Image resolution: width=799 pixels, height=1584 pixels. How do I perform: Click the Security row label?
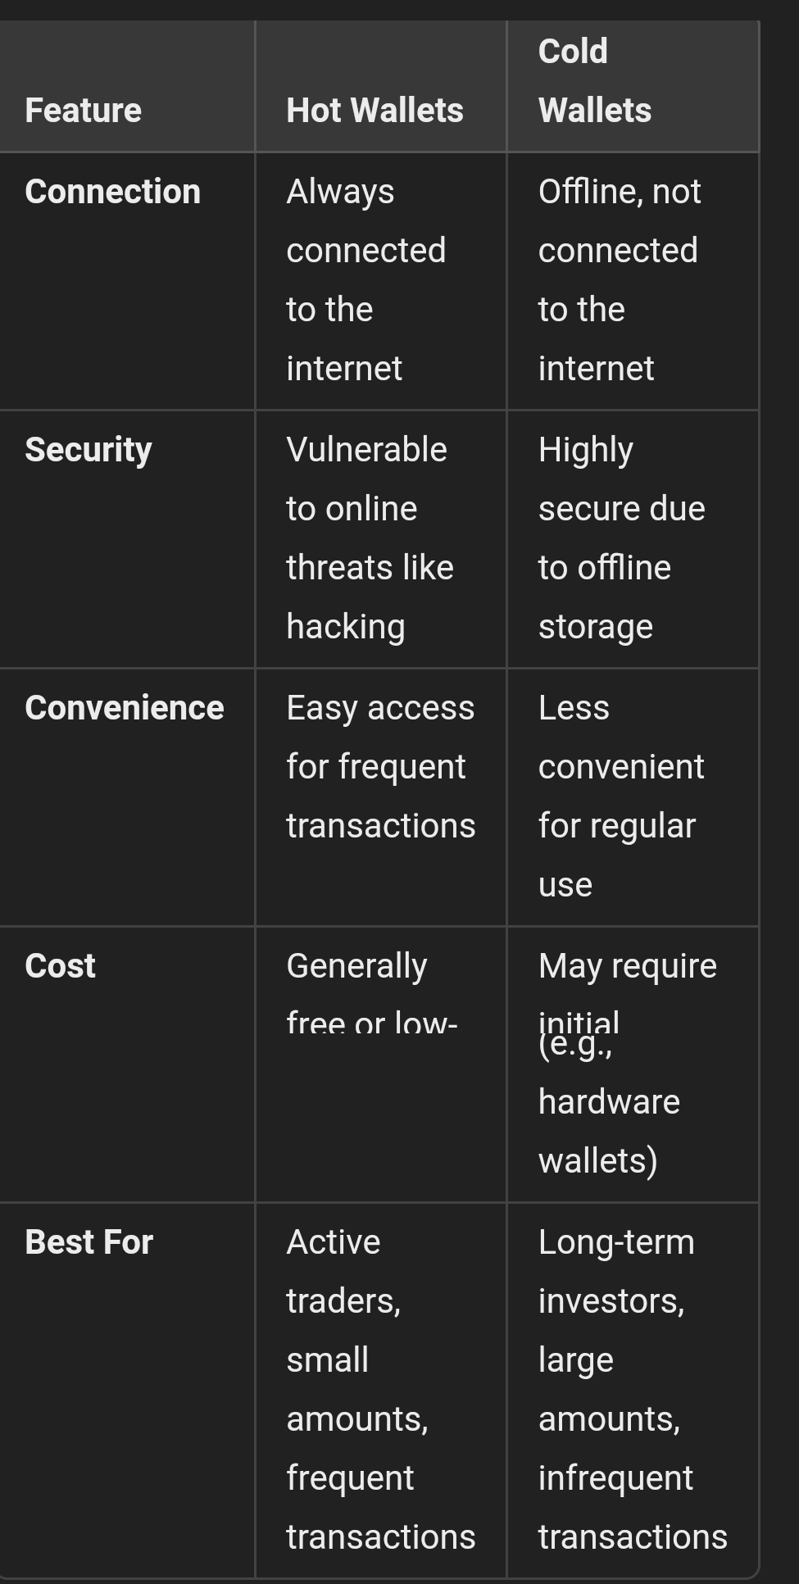(89, 450)
